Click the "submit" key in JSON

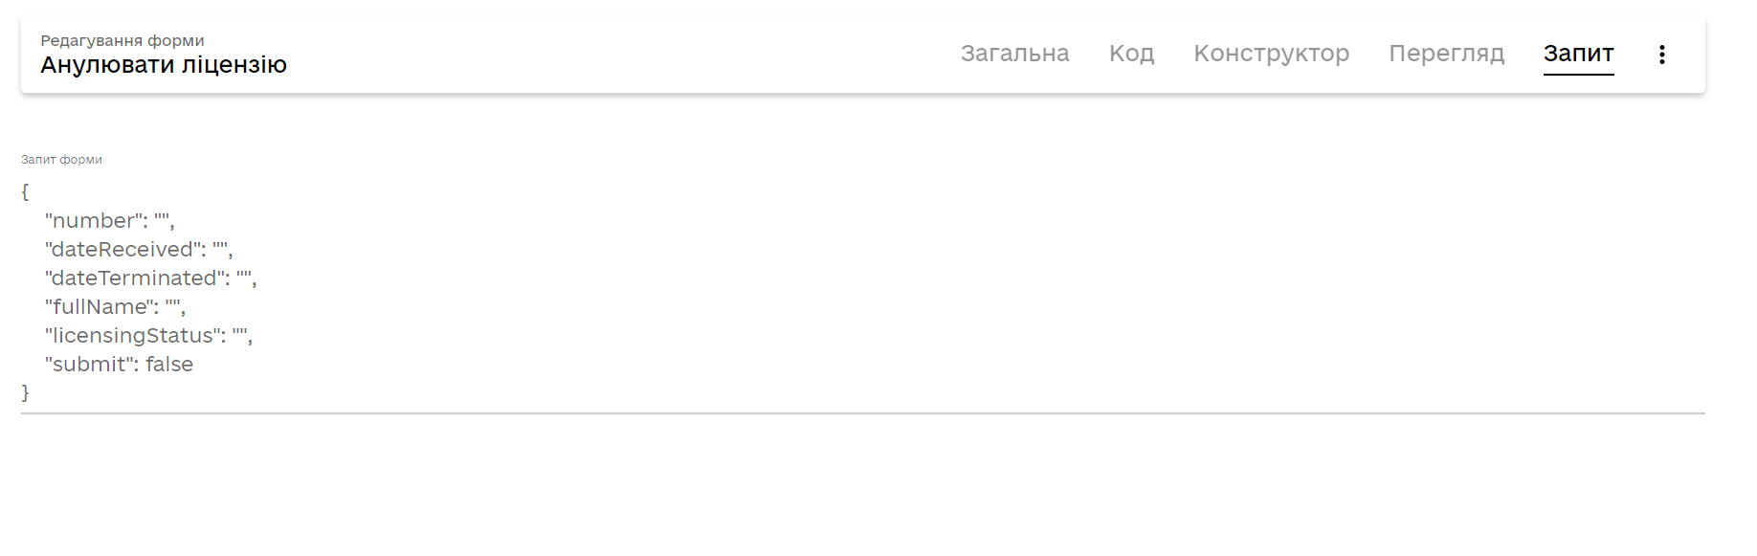tap(88, 365)
